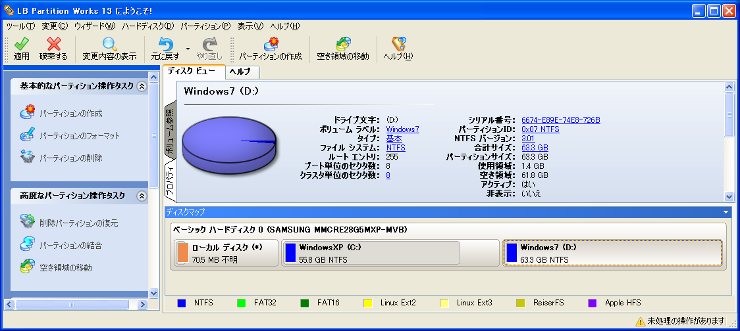
Task: Click the Linux Ext3 pale yellow swatch
Action: pos(444,303)
